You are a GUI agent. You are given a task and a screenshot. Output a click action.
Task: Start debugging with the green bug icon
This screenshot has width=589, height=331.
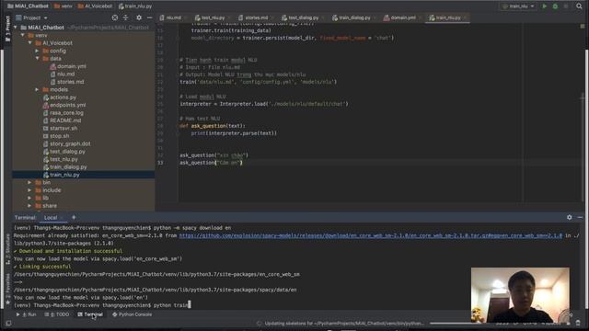point(555,6)
